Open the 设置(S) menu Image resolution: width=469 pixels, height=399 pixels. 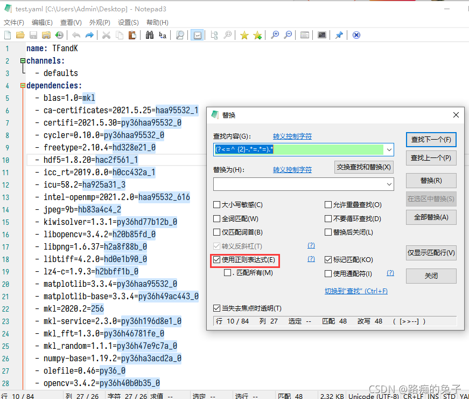pyautogui.click(x=128, y=23)
